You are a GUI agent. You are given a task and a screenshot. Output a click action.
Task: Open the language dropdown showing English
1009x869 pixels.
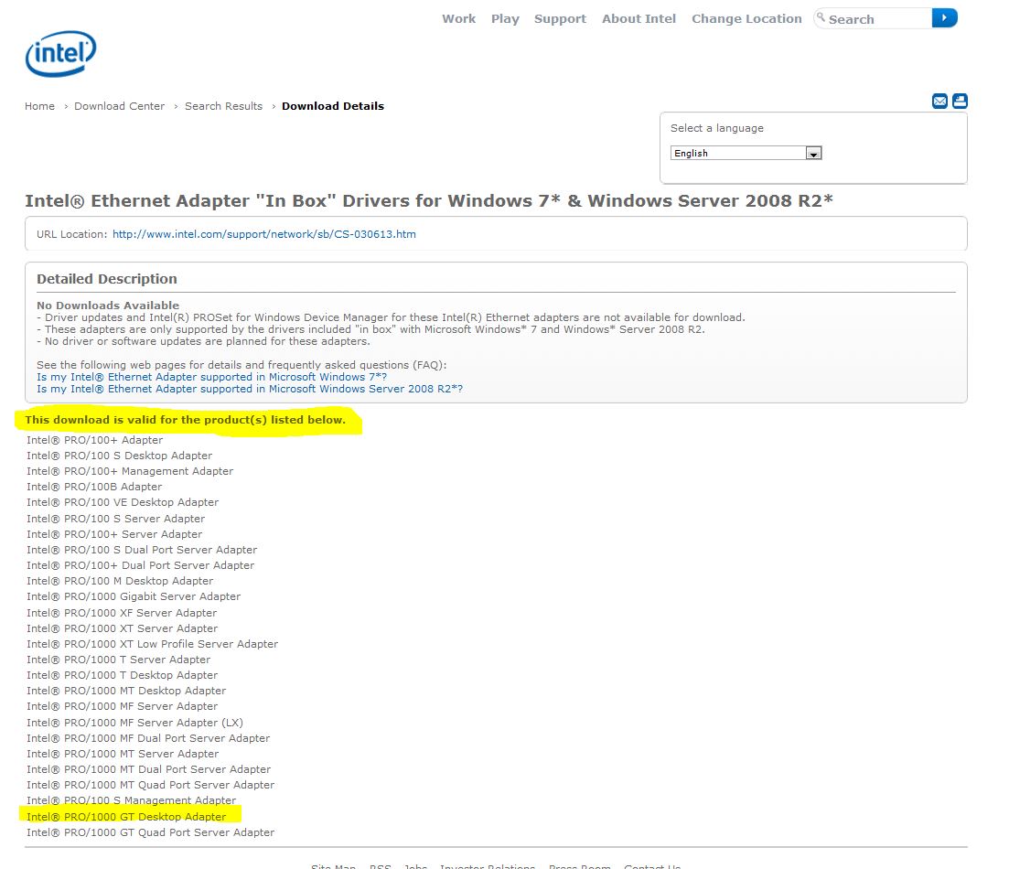coord(746,153)
